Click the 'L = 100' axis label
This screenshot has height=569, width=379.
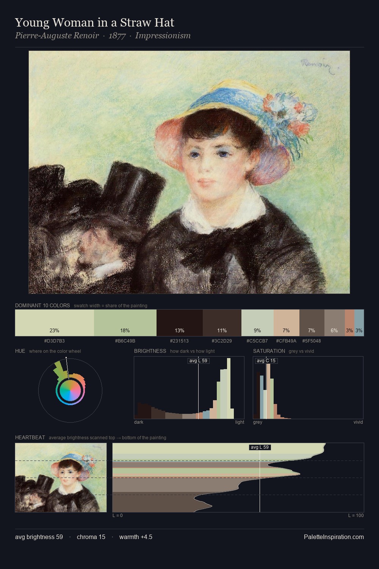point(356,516)
